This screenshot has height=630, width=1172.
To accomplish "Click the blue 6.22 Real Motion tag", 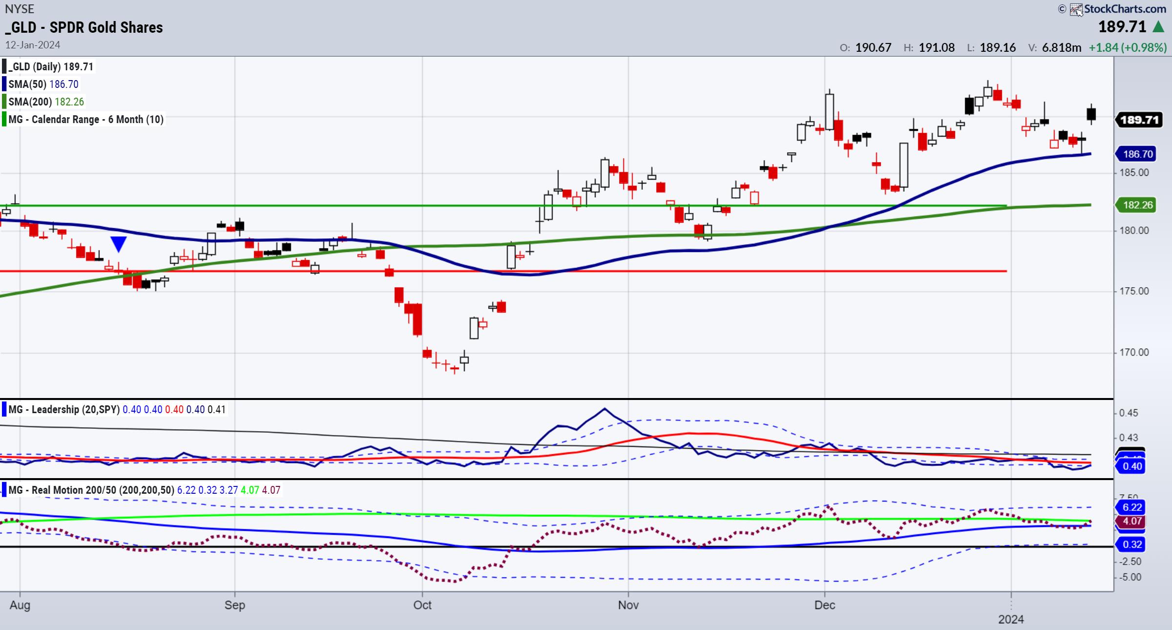I will [1132, 507].
